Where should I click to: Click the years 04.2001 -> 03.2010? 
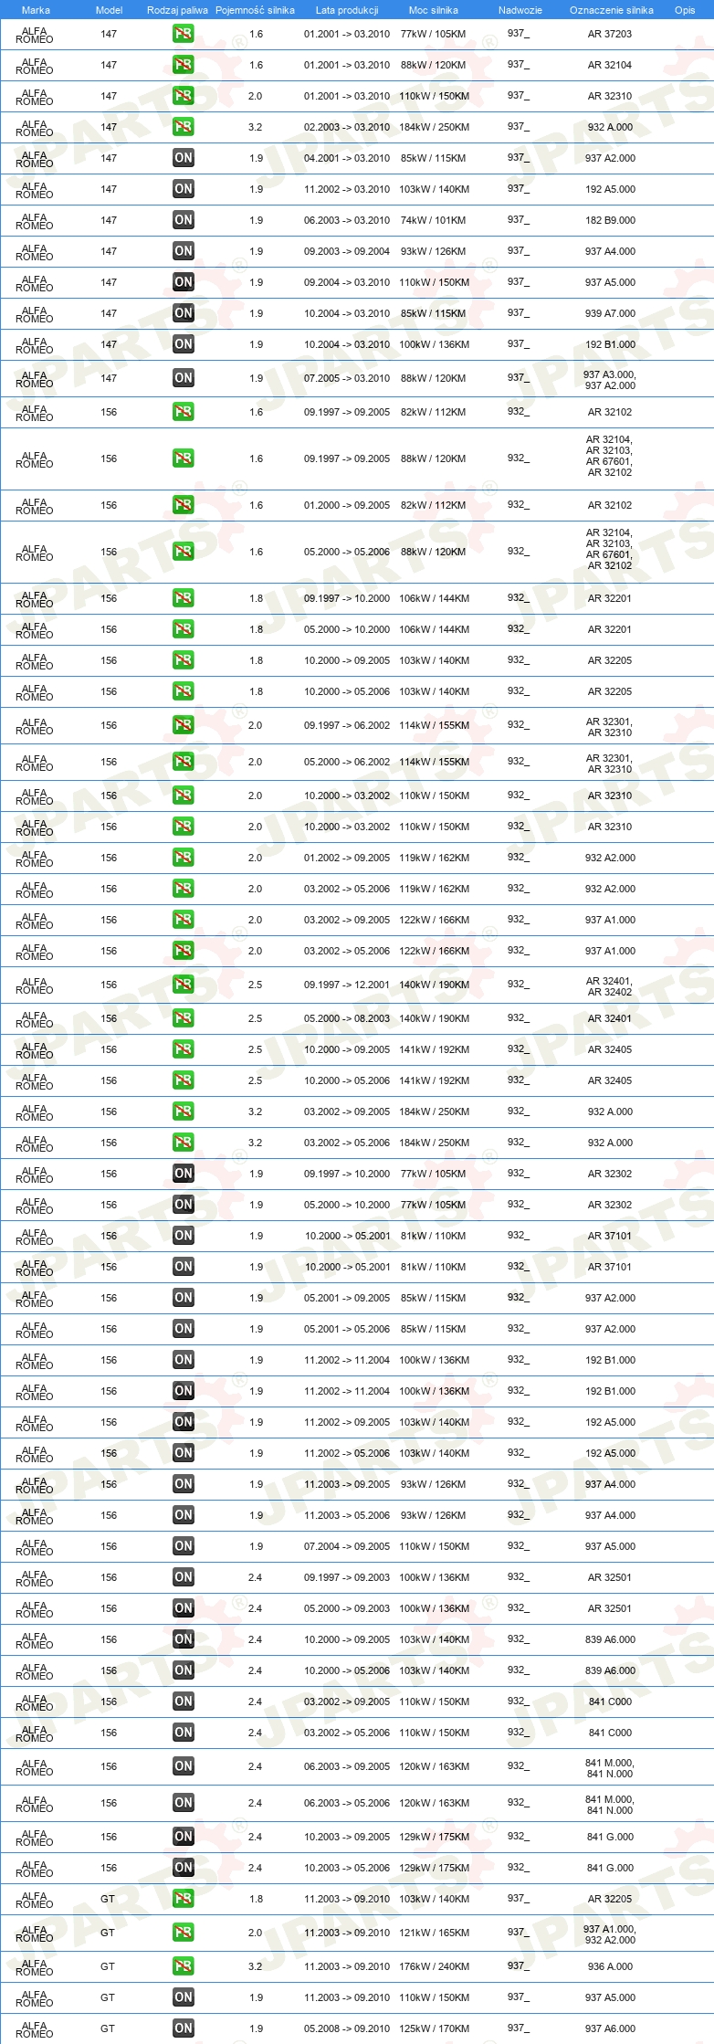347,158
